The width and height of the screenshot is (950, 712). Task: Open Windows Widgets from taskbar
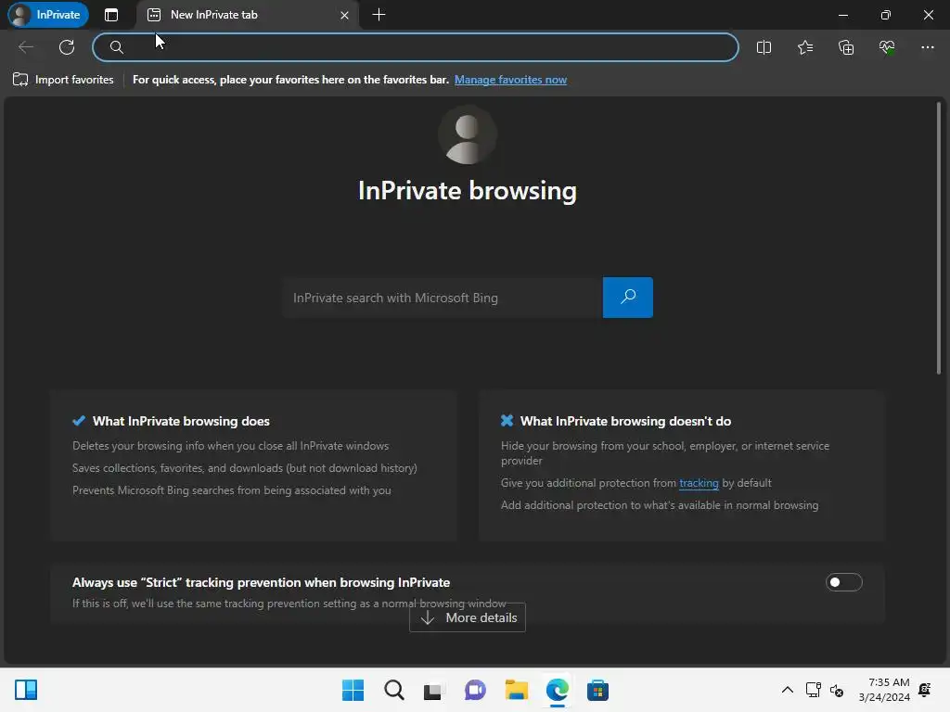pyautogui.click(x=26, y=690)
